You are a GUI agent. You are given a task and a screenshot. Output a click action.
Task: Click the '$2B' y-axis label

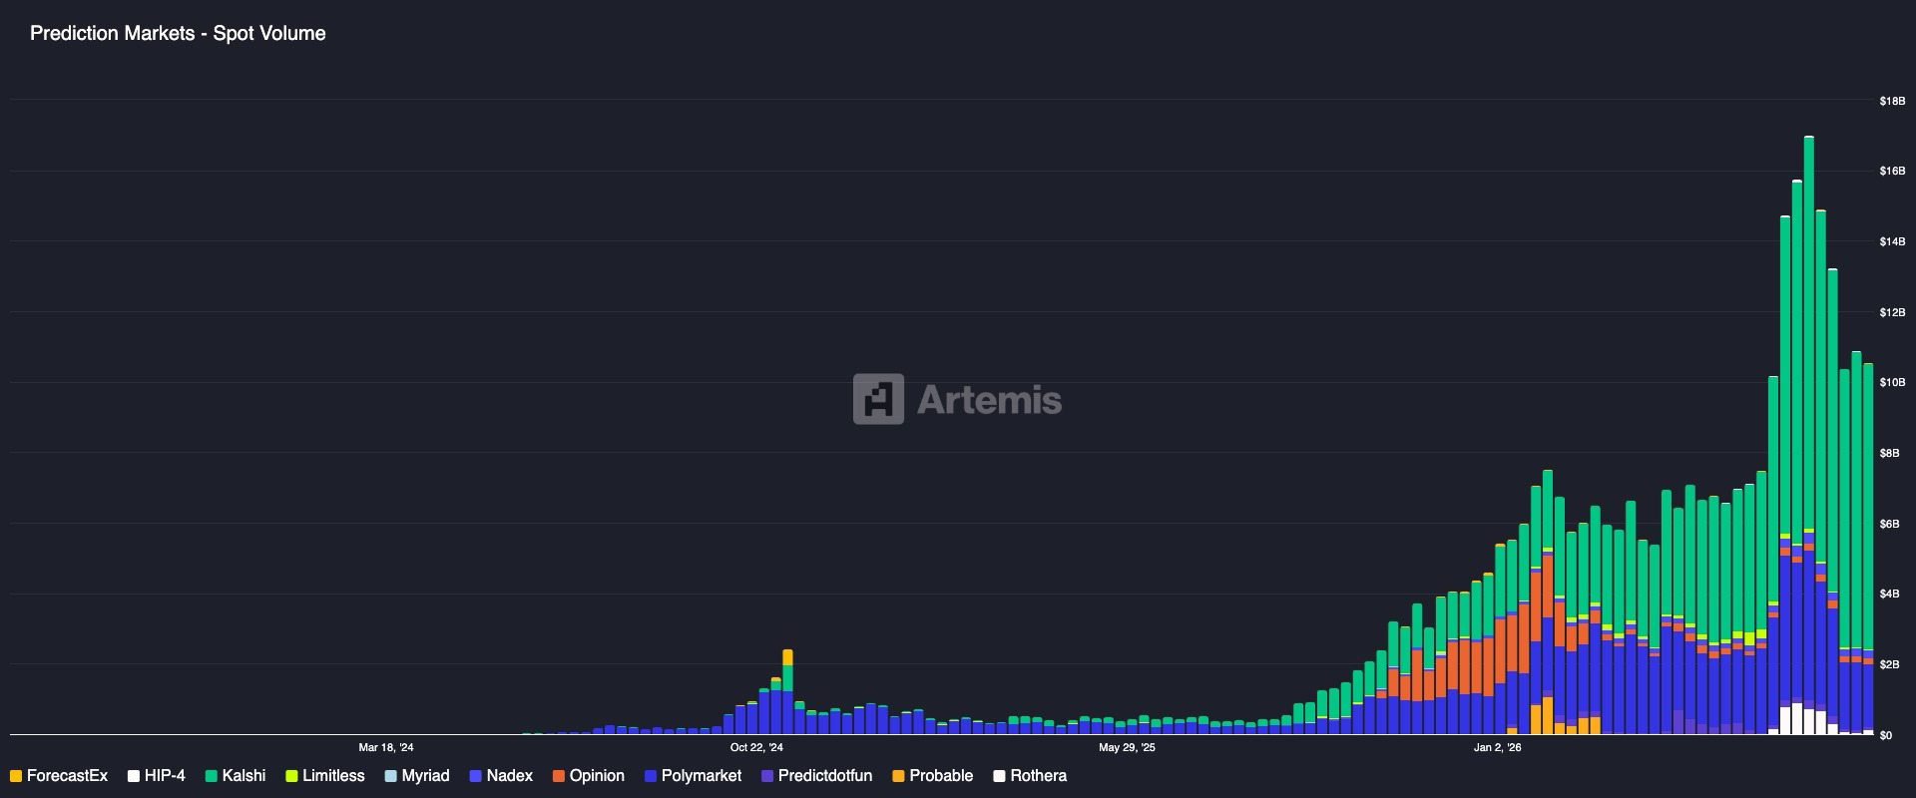click(1889, 664)
